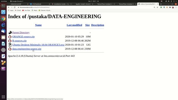Open a new browser tab
This screenshot has width=178, height=100.
161,4
